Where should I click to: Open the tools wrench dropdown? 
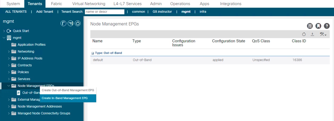[323, 34]
